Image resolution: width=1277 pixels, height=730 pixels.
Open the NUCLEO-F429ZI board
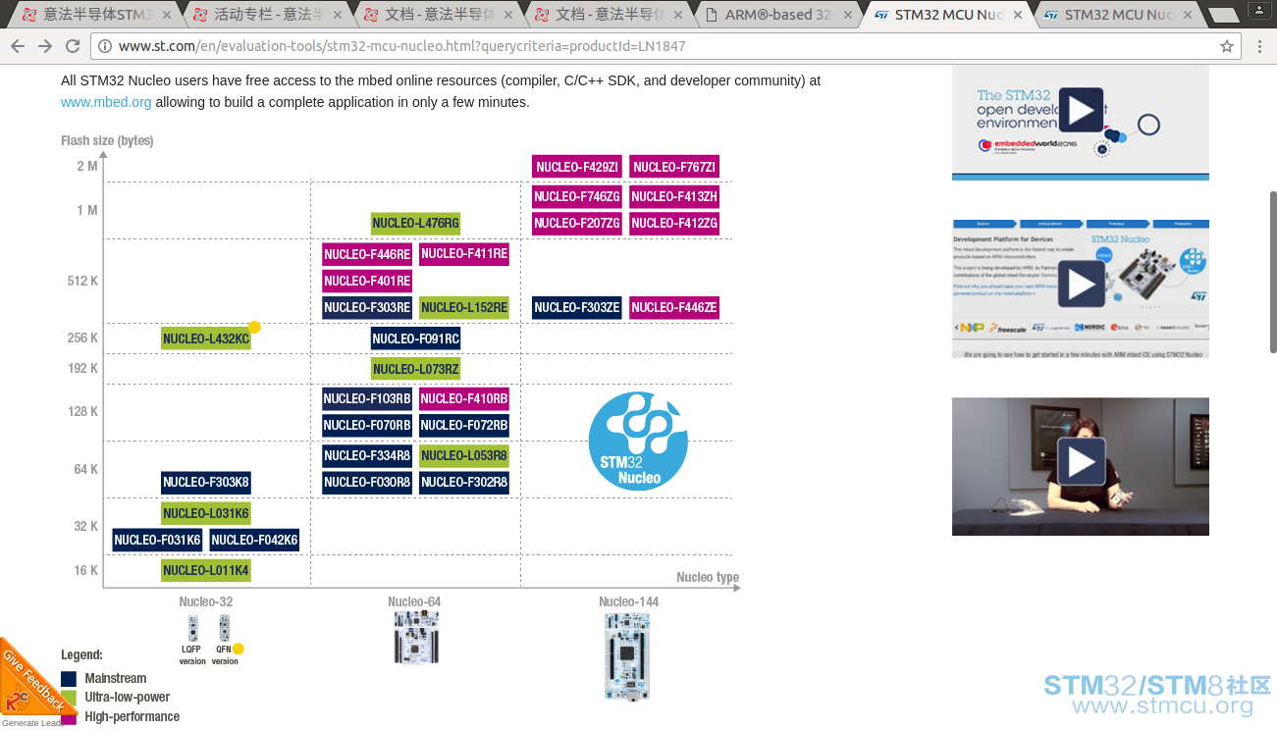(577, 167)
